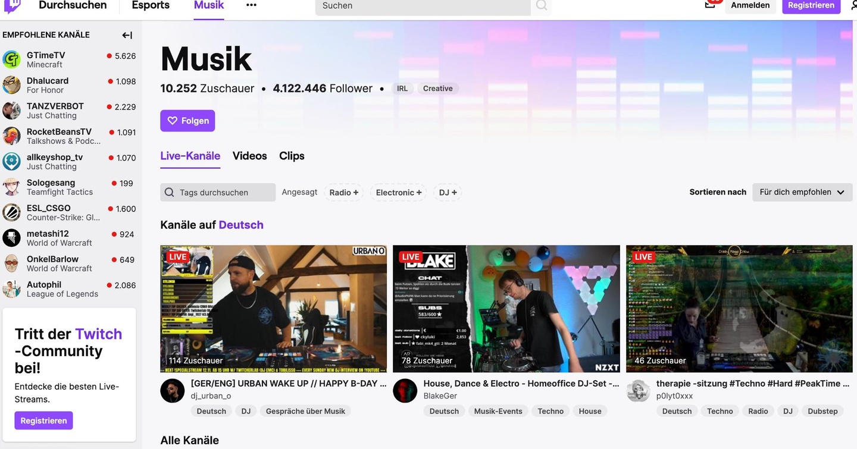The width and height of the screenshot is (857, 449).
Task: Select Musik in top navigation
Action: 209,5
